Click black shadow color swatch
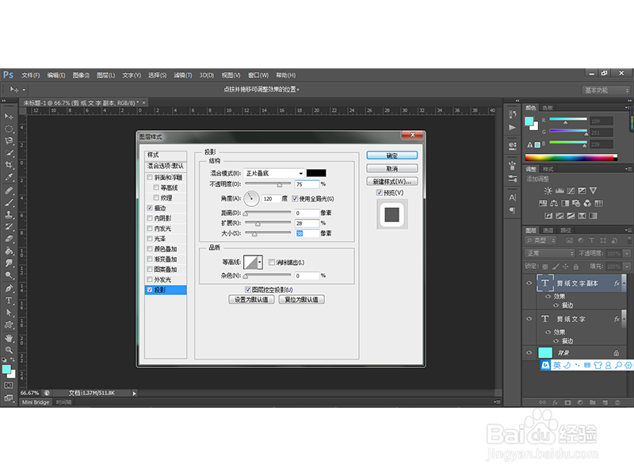634x476 pixels. coord(316,173)
